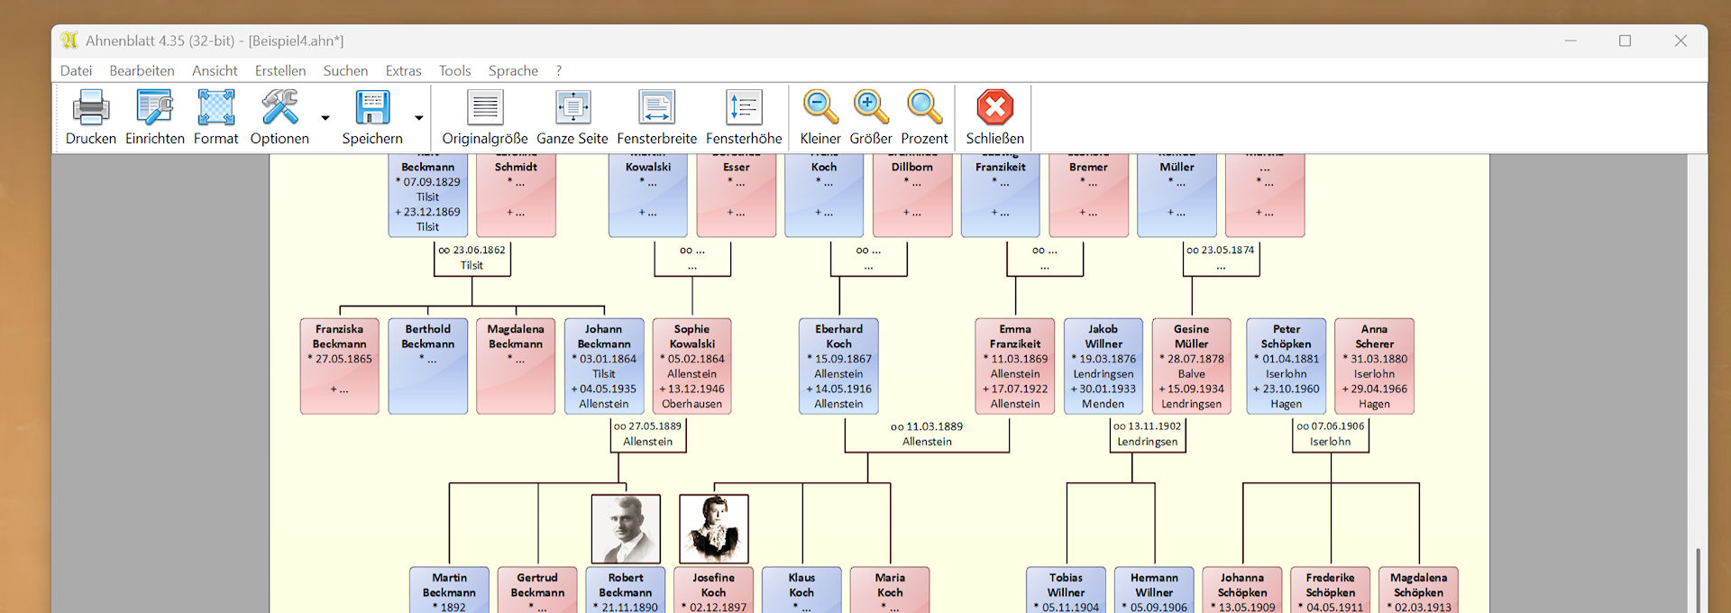Zoom in with Größer magnifier

pos(871,108)
